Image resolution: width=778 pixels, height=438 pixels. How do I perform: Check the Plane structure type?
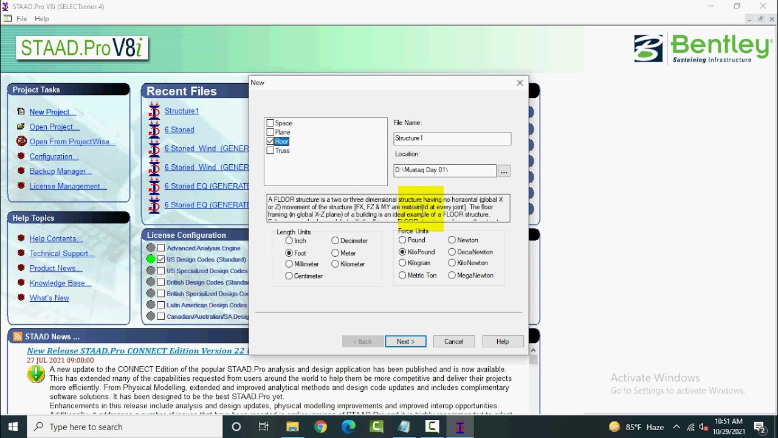coord(270,132)
